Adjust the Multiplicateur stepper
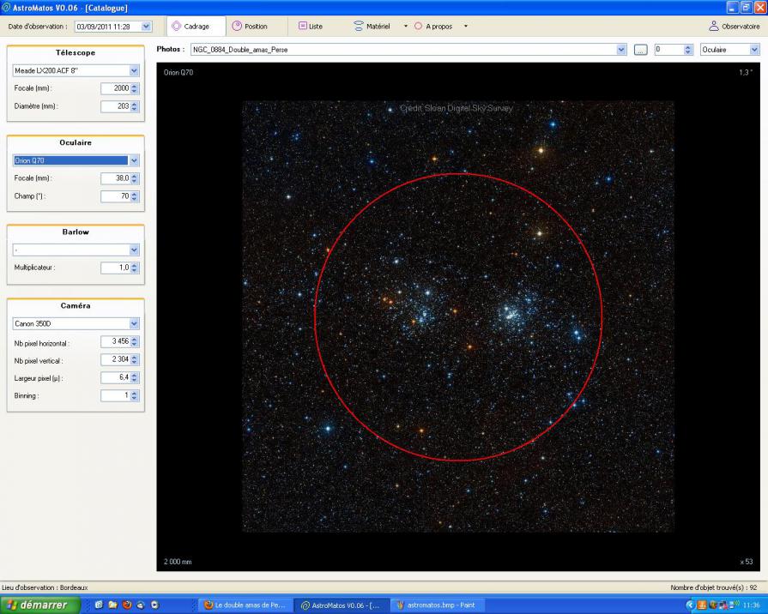The image size is (768, 614). coord(135,268)
